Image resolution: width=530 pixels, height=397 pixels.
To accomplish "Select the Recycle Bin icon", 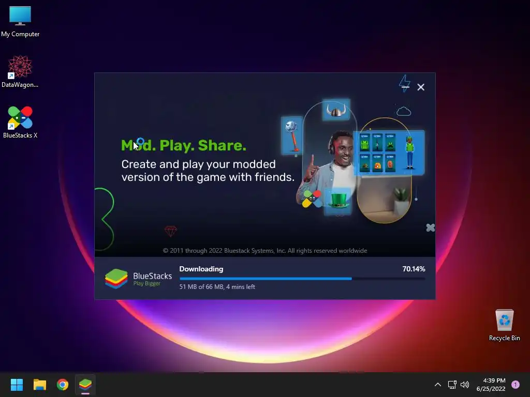I will [x=504, y=326].
